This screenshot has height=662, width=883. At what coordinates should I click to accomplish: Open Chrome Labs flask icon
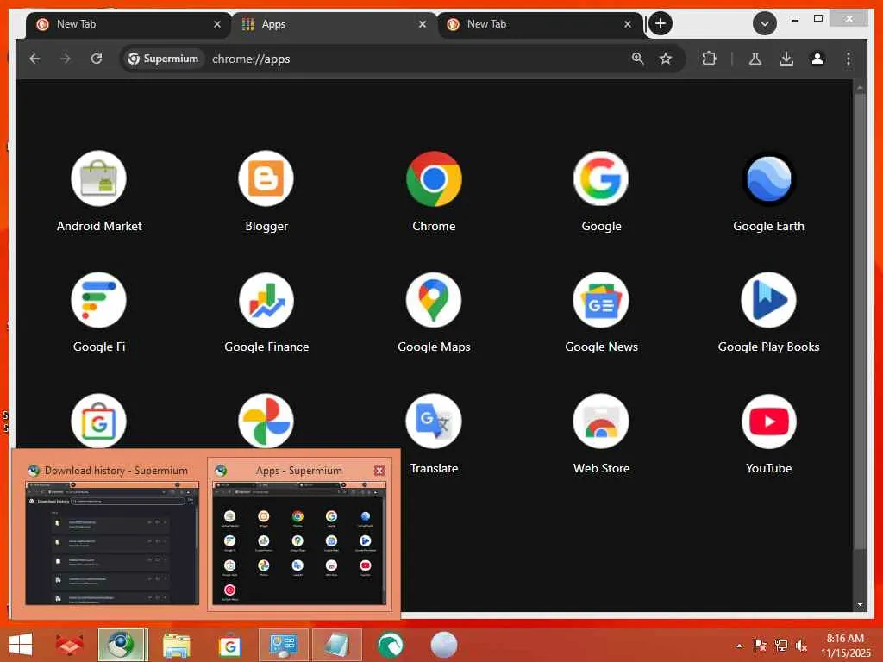coord(755,59)
